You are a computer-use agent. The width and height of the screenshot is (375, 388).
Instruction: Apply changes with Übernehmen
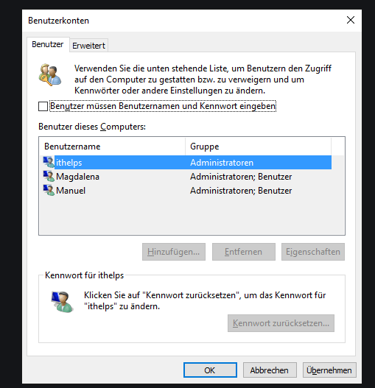pyautogui.click(x=329, y=370)
